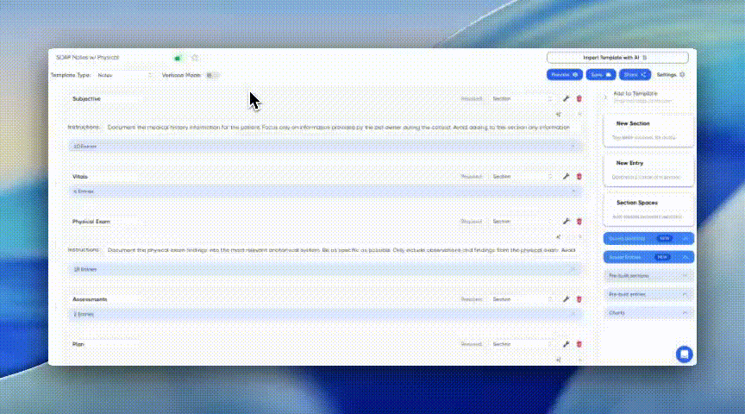Viewport: 745px width, 414px height.
Task: Click the NEW badge on Saved Entries
Action: coord(662,257)
